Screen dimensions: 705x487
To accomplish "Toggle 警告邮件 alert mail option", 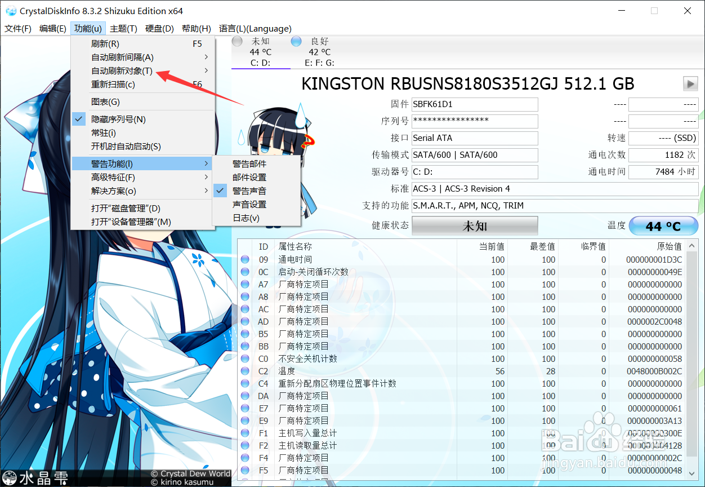I will pyautogui.click(x=256, y=164).
